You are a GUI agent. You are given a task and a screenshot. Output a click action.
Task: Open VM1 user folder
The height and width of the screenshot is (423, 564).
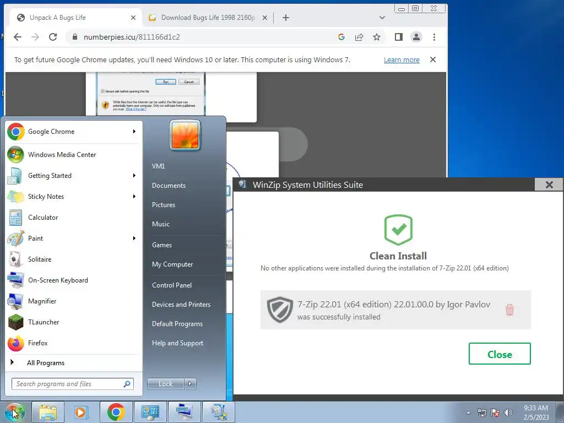coord(158,166)
